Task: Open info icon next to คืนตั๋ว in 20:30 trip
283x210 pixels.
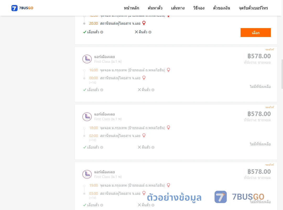Action: [150, 32]
